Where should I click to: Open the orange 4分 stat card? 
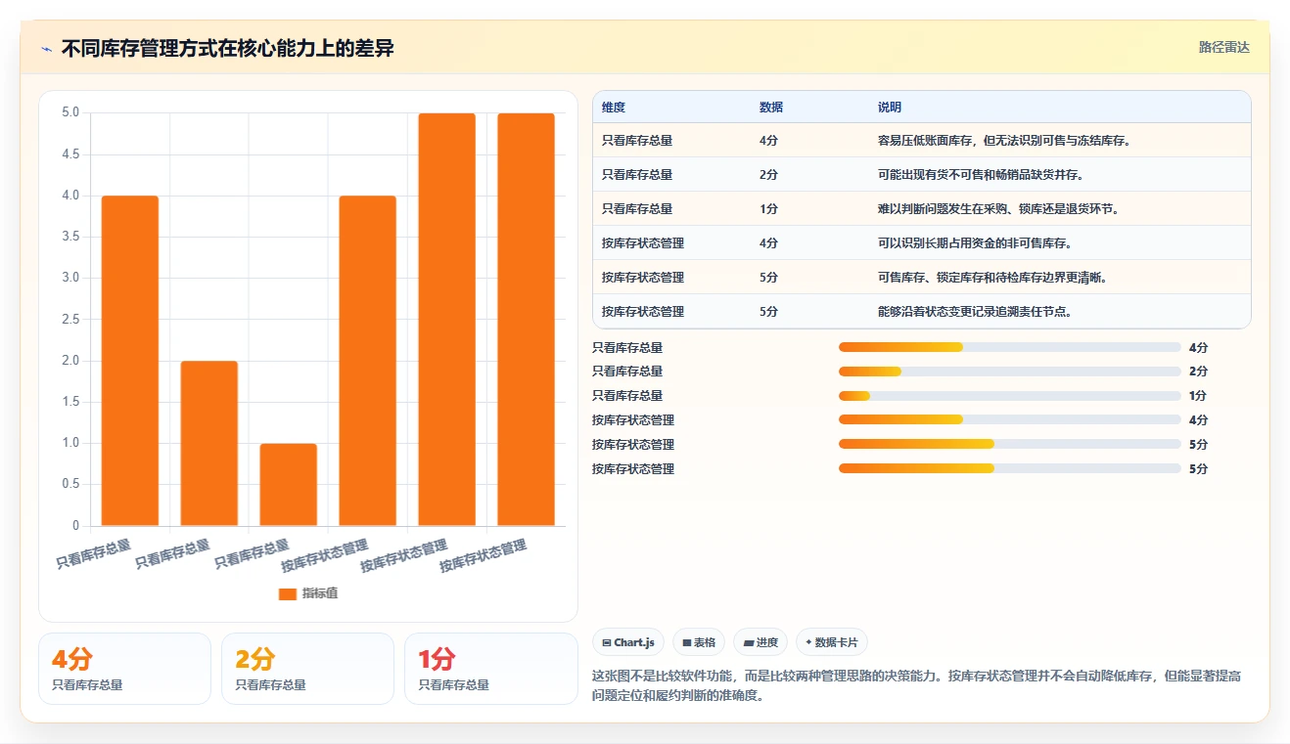coord(124,669)
